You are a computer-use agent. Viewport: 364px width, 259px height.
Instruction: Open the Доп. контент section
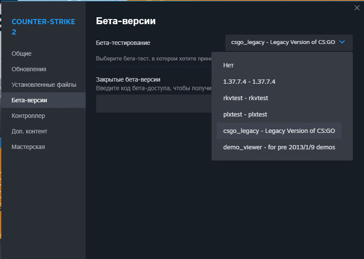[x=29, y=131]
